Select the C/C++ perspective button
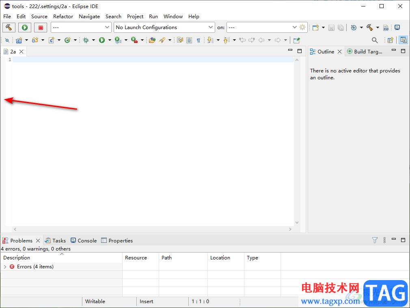 [x=404, y=40]
